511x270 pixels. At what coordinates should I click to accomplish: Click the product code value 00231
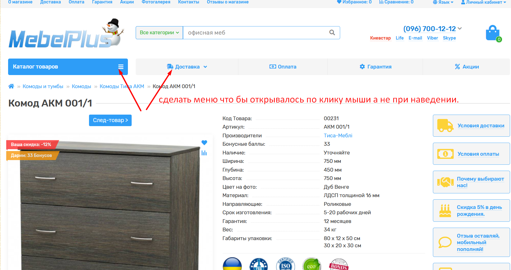coord(331,118)
